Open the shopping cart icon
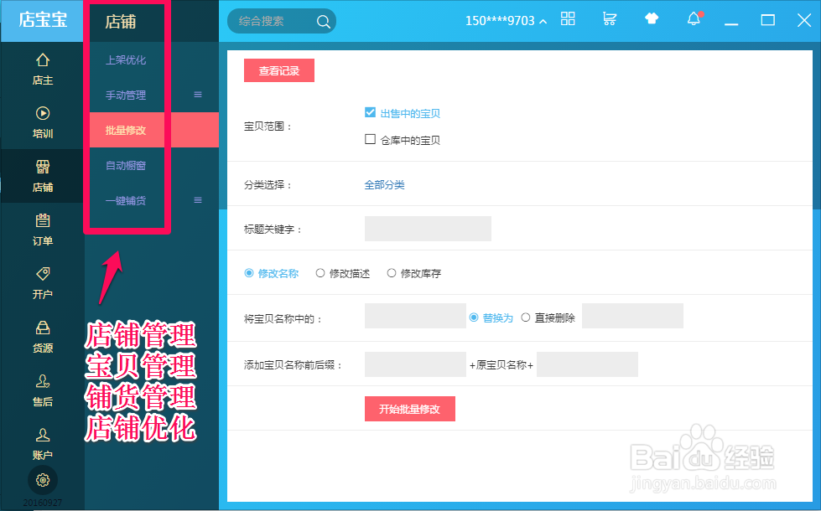 tap(610, 18)
